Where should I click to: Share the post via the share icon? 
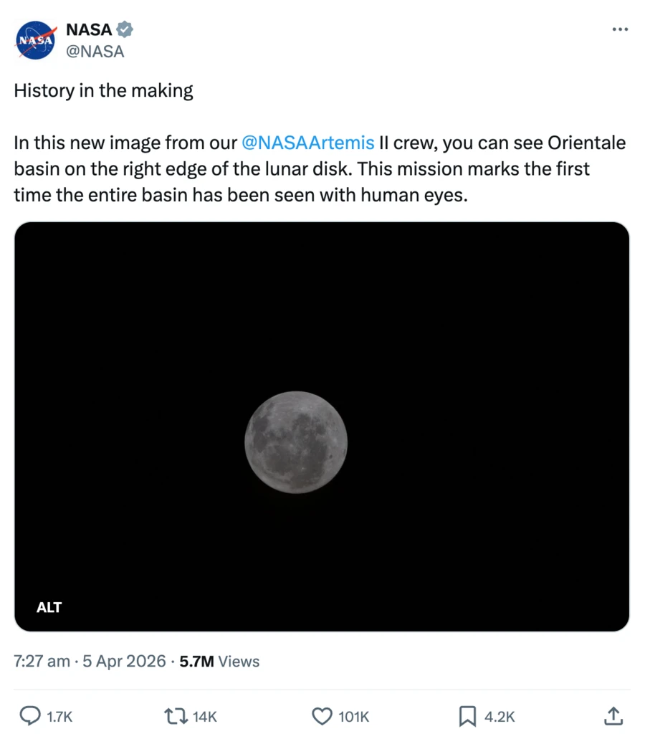click(x=613, y=715)
